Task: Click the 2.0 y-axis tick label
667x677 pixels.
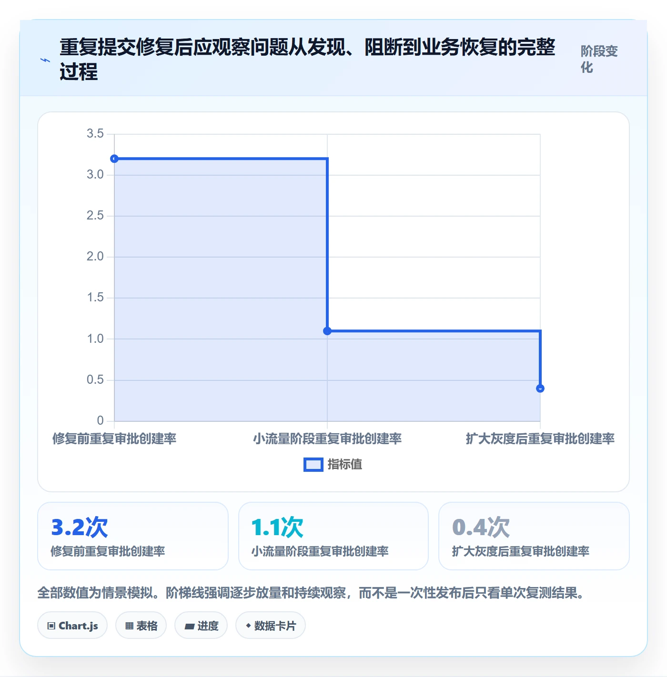Action: [95, 257]
